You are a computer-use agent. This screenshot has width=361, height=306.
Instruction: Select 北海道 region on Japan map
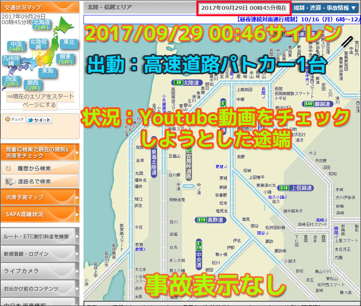[42, 25]
